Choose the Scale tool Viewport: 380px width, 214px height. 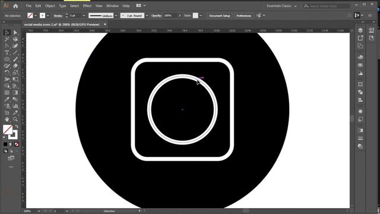pyautogui.click(x=15, y=73)
